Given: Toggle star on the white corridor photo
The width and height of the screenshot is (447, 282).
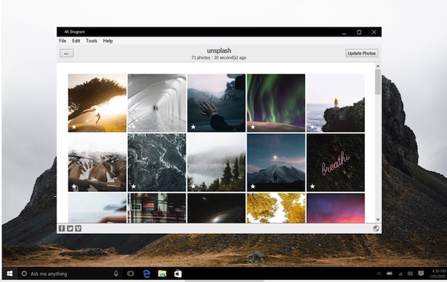Looking at the screenshot, I should tap(133, 127).
